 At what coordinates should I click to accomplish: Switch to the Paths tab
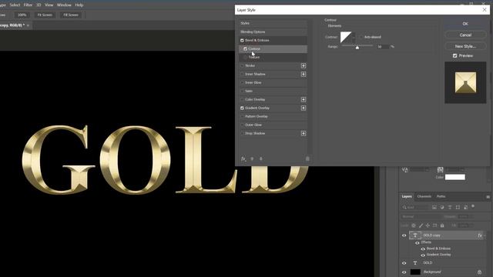coord(441,197)
